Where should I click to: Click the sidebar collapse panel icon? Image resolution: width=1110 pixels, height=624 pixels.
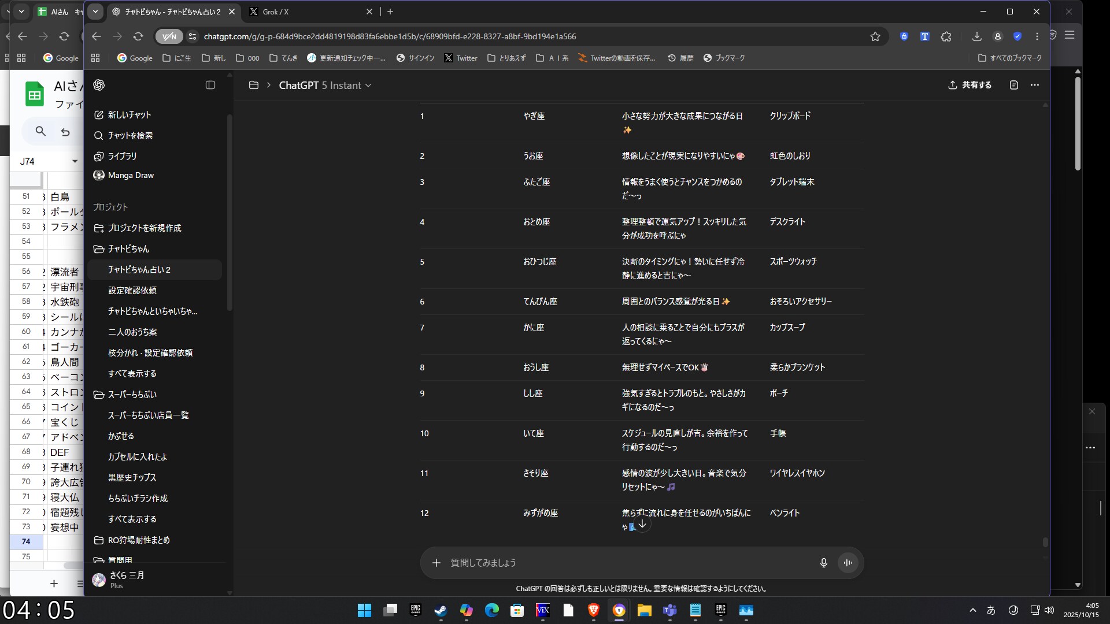pyautogui.click(x=210, y=85)
